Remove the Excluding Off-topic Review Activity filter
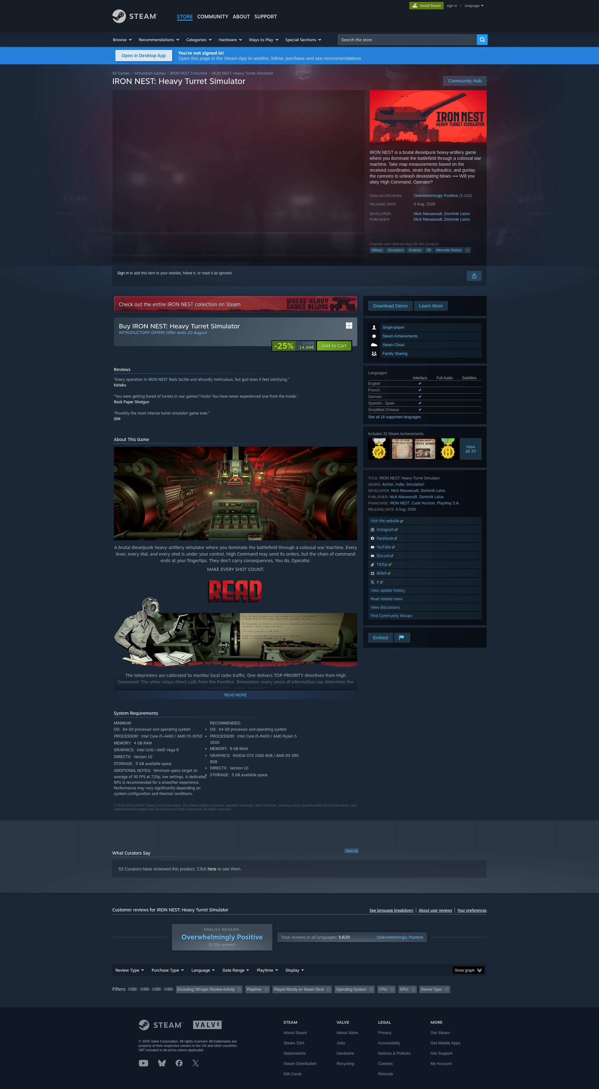The image size is (599, 1089). [x=239, y=990]
